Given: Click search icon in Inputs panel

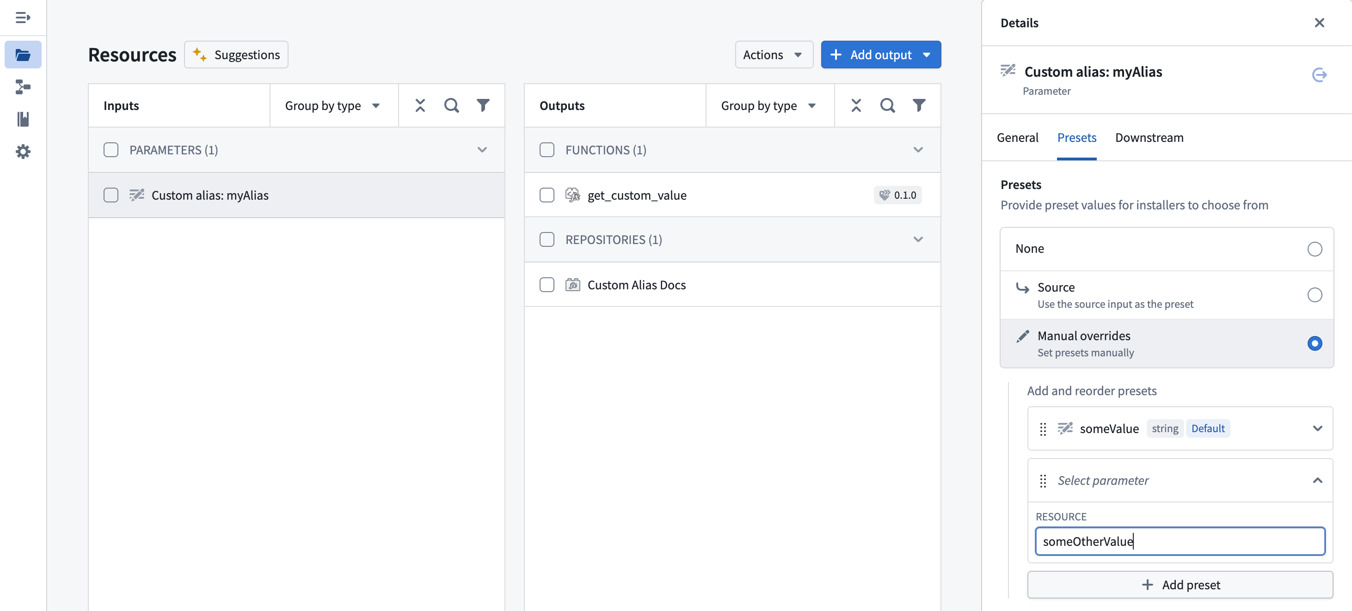Looking at the screenshot, I should 451,105.
